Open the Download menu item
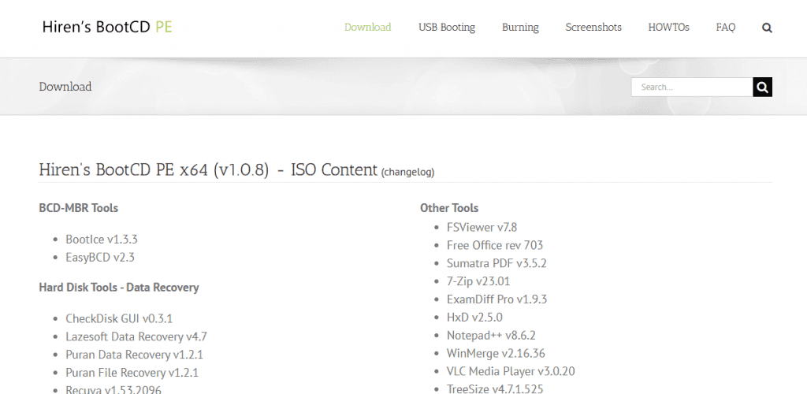 367,28
